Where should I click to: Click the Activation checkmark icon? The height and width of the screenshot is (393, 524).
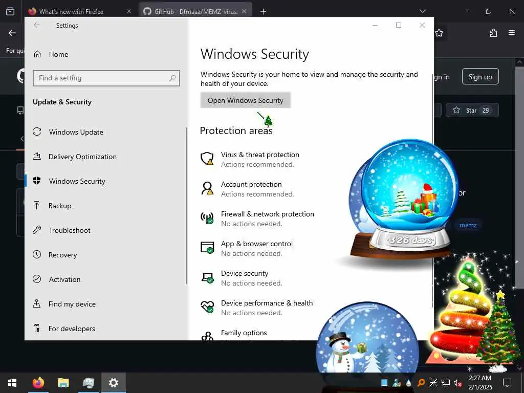[x=37, y=279]
